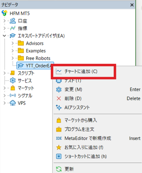Image resolution: width=142 pixels, height=173 pixels.
Task: Expand the VPS node
Action: pyautogui.click(x=4, y=103)
